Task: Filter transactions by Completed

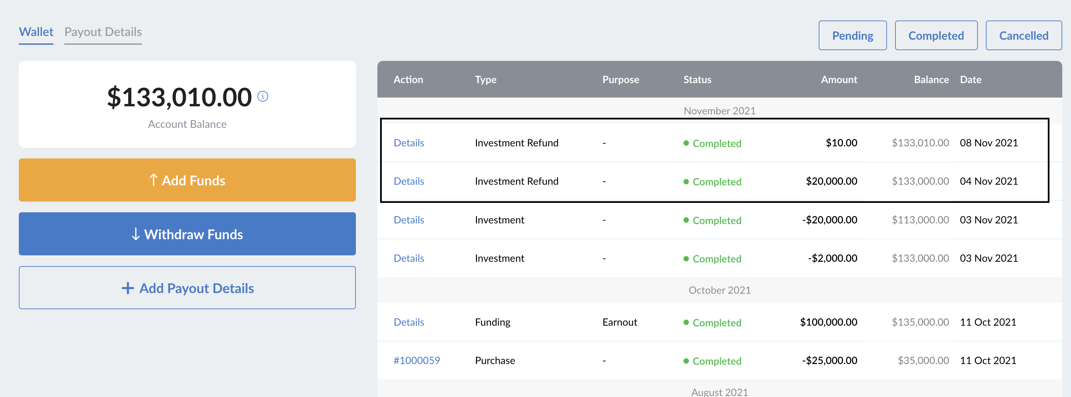Action: [936, 35]
